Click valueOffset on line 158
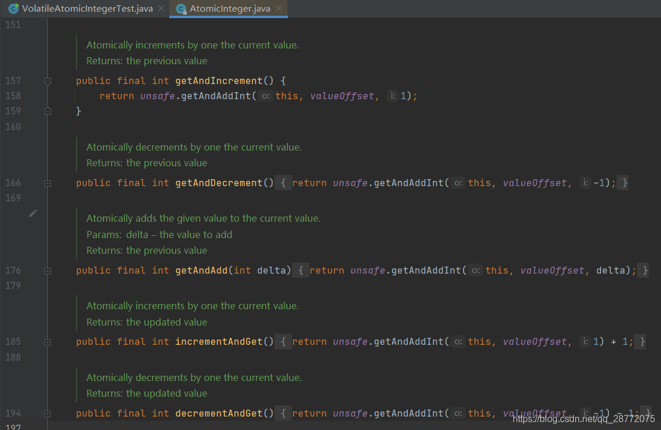Screen dimensions: 661x430 [342, 96]
